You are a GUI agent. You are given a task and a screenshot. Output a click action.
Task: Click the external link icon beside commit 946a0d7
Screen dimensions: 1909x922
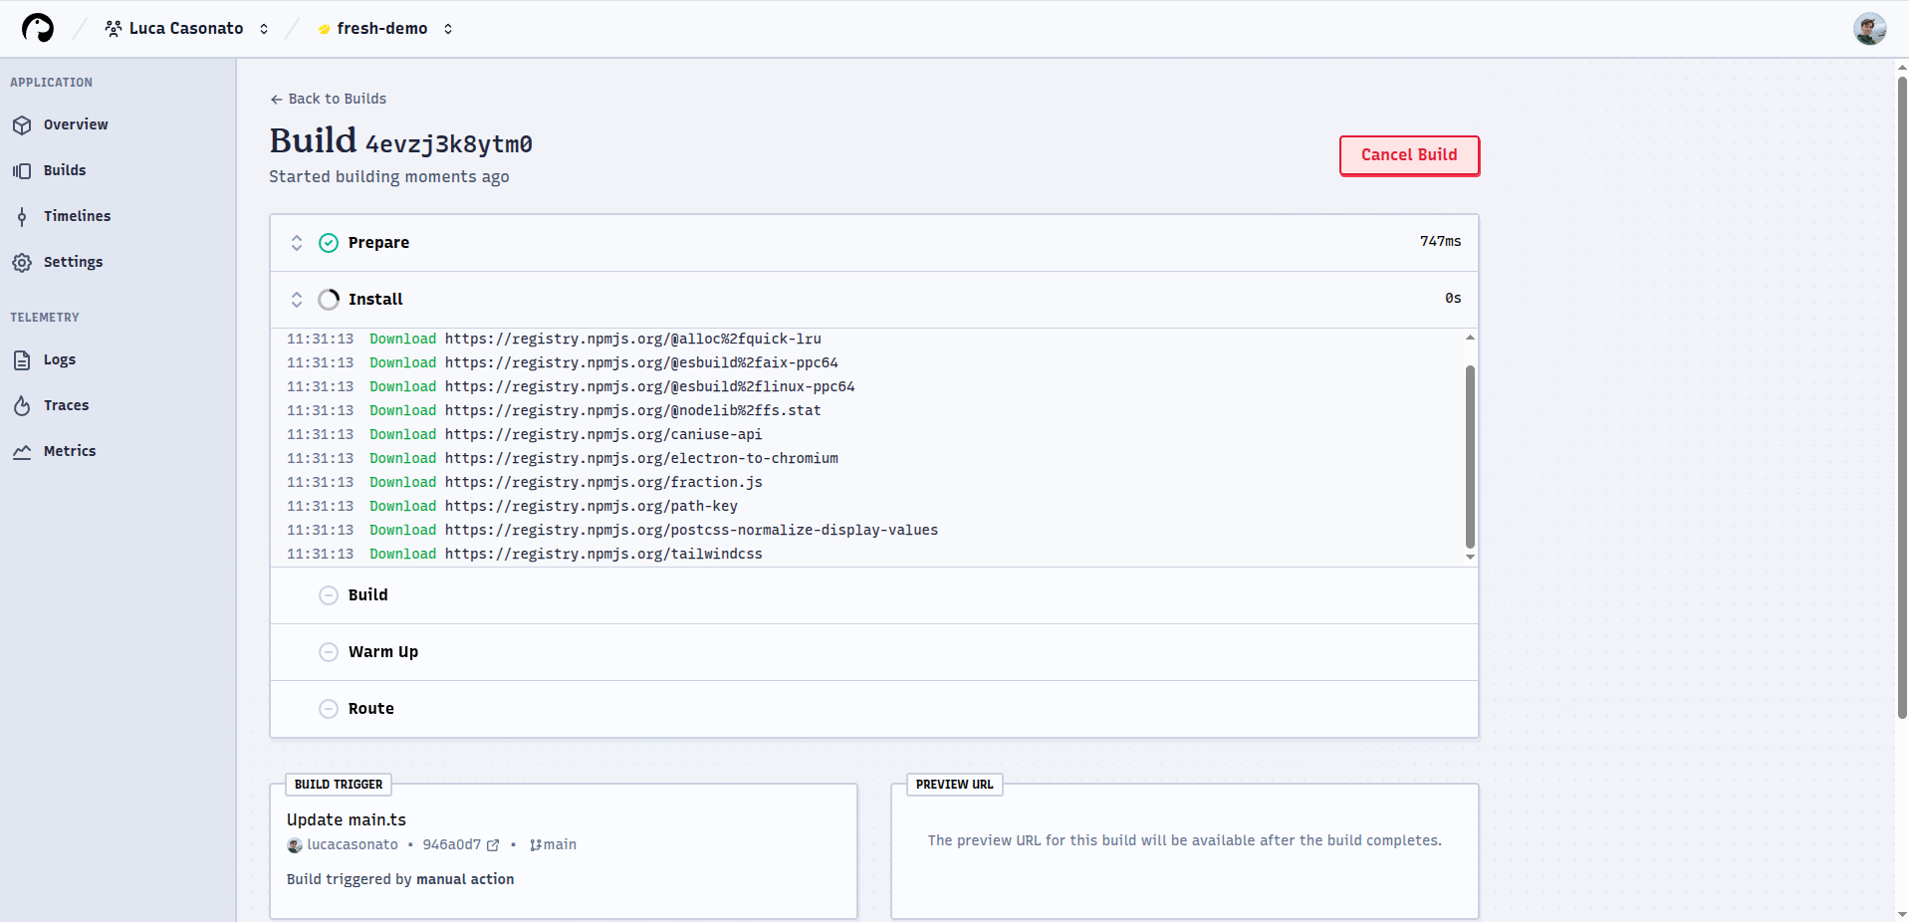click(494, 845)
